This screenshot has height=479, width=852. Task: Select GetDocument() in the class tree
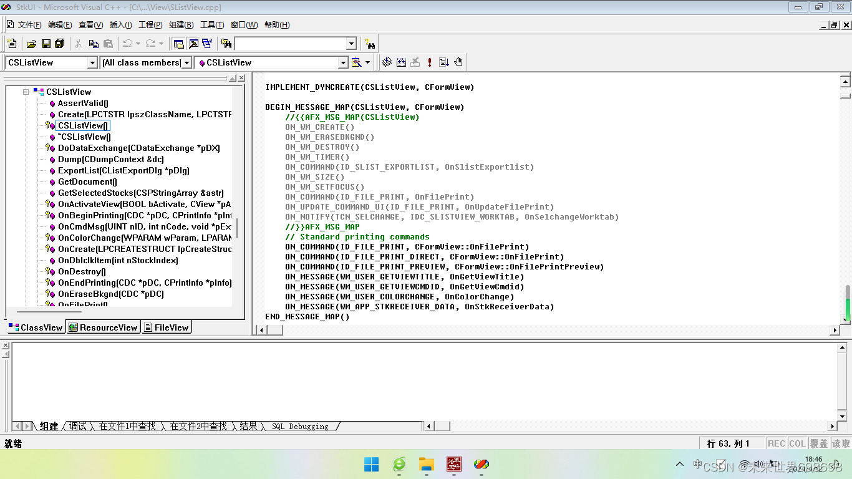click(x=87, y=181)
